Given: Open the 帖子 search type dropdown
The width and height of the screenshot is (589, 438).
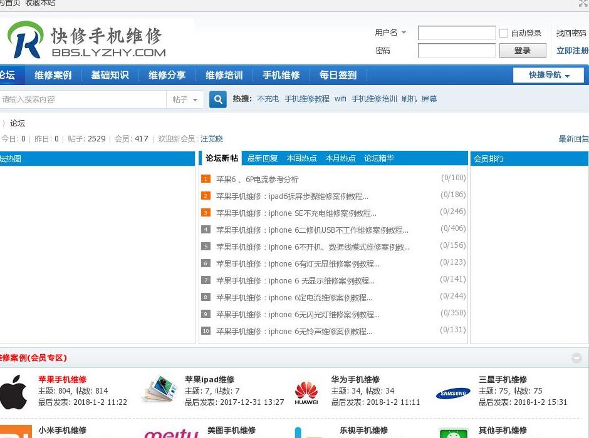Looking at the screenshot, I should (x=185, y=99).
